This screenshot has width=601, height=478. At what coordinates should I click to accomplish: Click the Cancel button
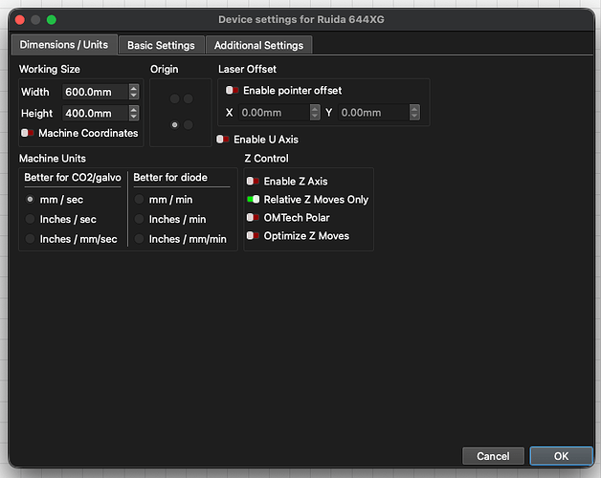click(x=493, y=456)
